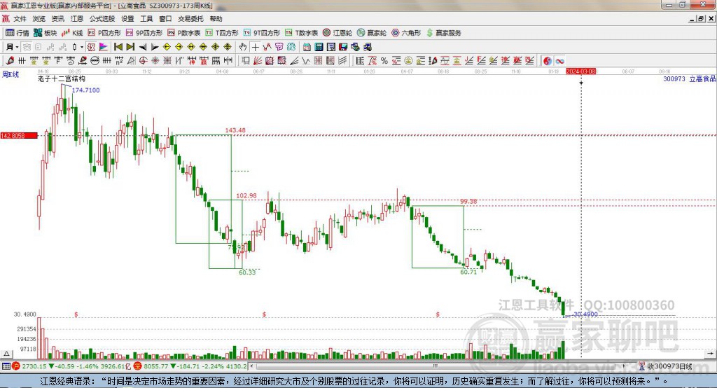Open T四方形 tool

point(222,33)
